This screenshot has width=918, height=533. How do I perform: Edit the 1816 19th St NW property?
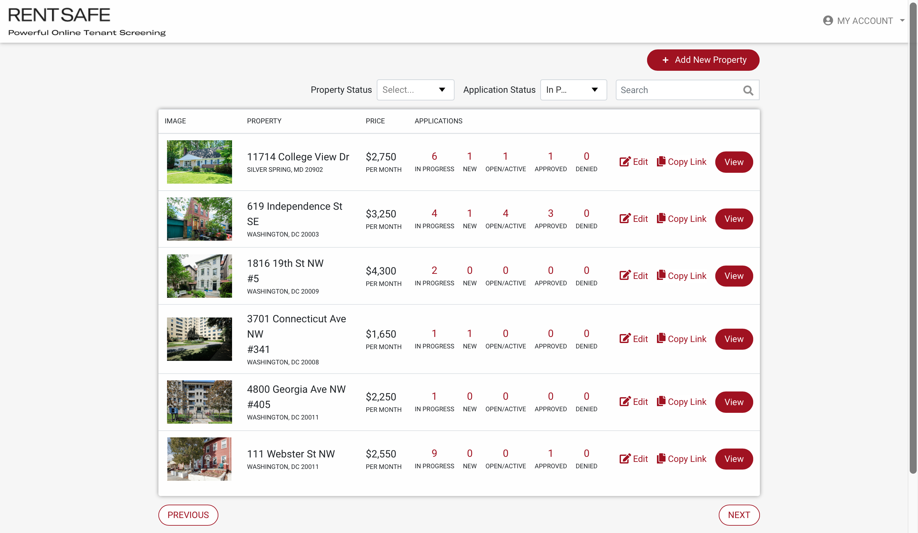(x=633, y=276)
